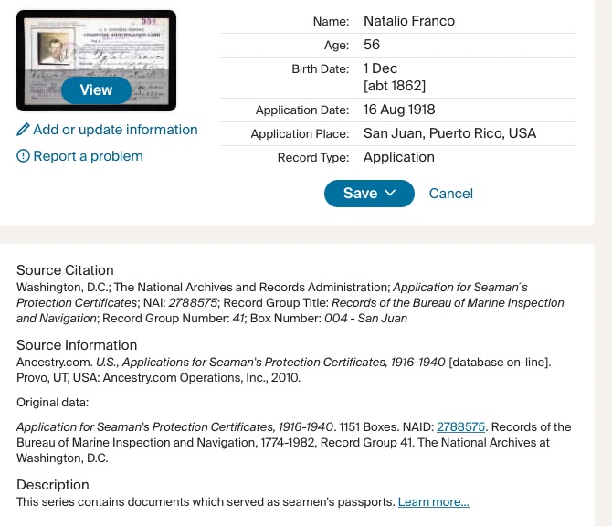
Task: Click the Source Citation heading
Action: tap(65, 270)
